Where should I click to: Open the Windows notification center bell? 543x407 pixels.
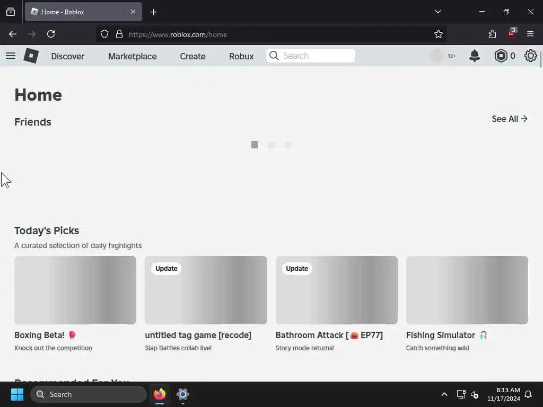pos(528,394)
